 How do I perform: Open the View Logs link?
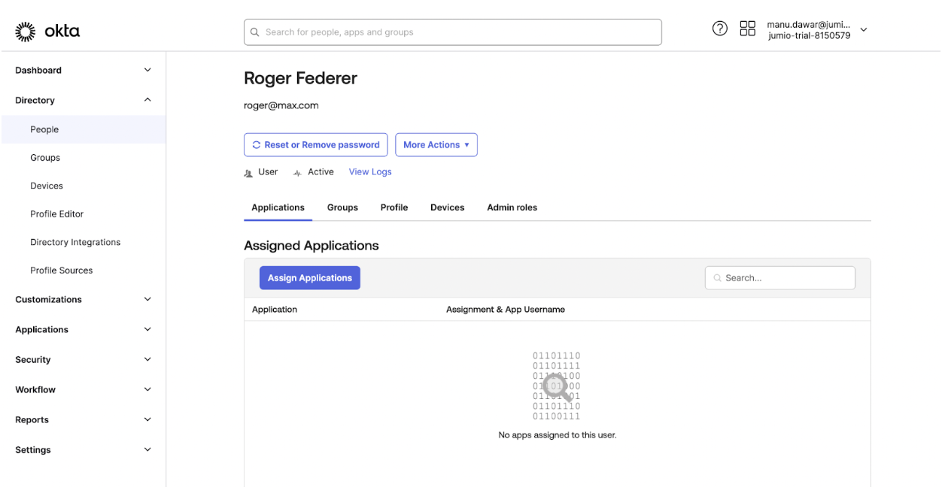[x=370, y=172]
